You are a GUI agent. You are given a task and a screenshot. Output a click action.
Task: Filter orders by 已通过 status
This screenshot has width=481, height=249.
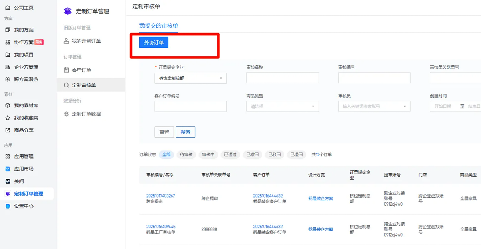[230, 155]
